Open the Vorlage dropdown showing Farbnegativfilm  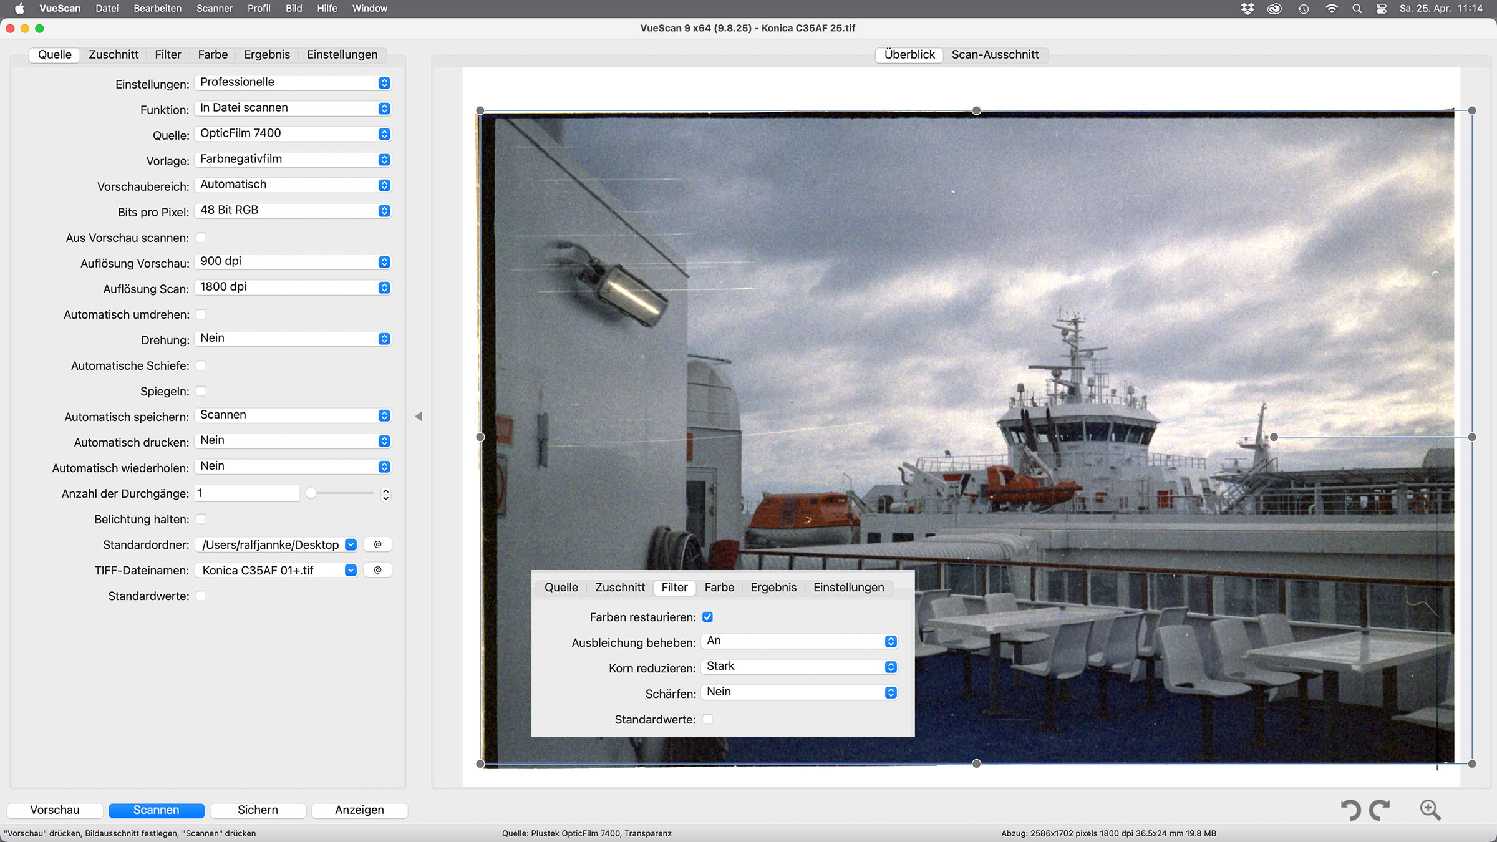(x=292, y=160)
